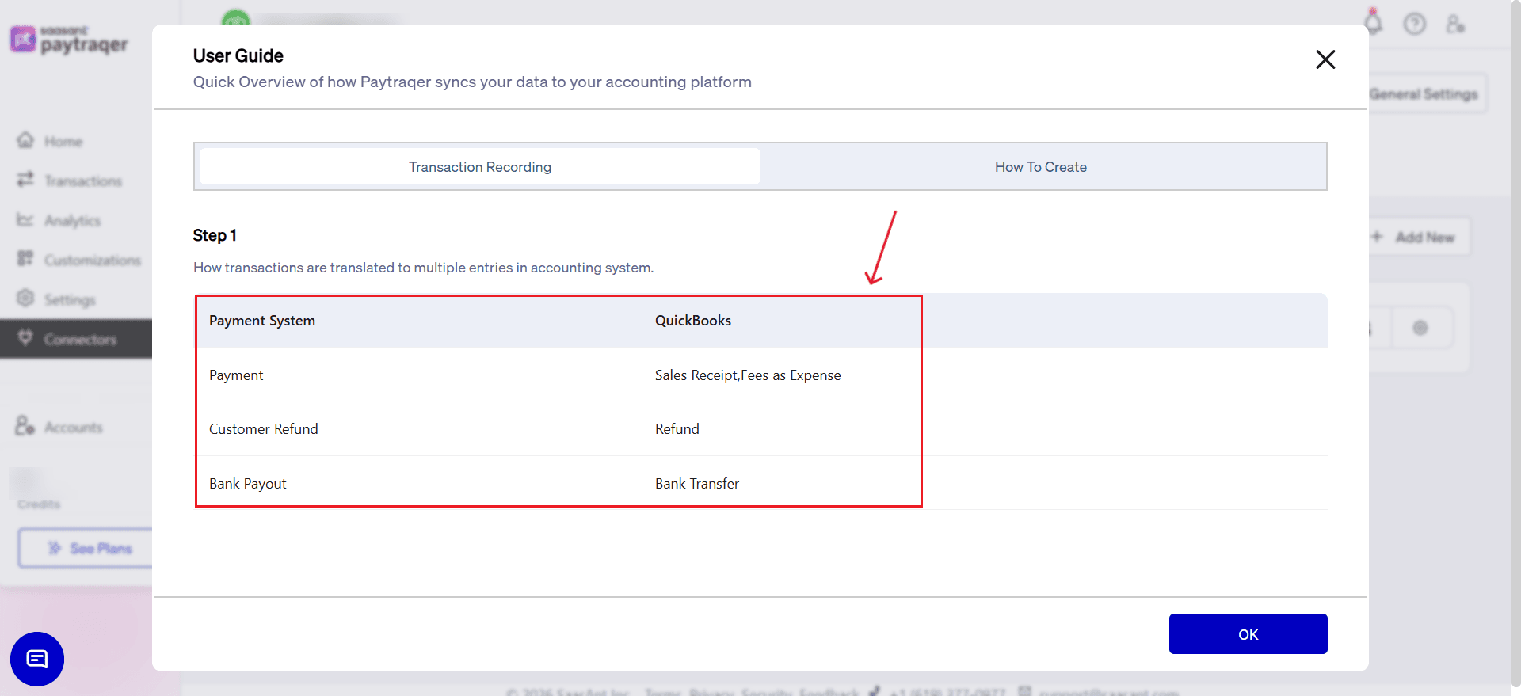Open Analytics in the sidebar
The height and width of the screenshot is (696, 1521).
(72, 221)
